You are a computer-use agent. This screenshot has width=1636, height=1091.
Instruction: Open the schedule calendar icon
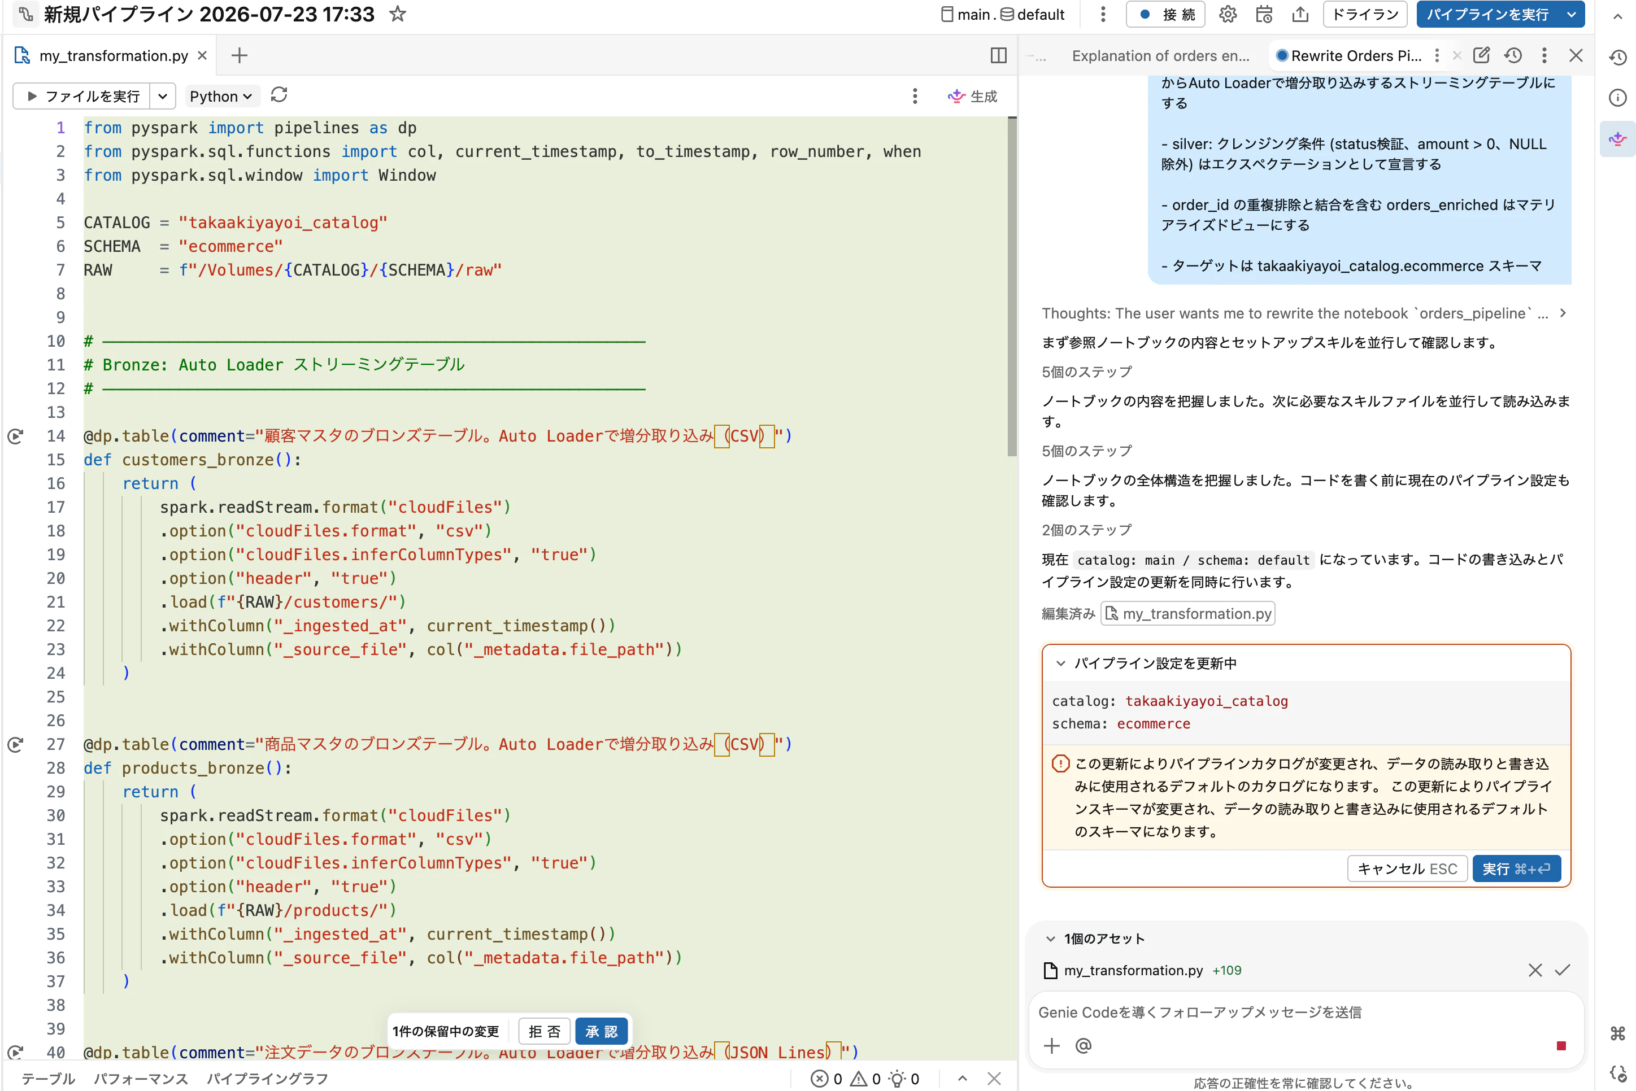coord(1264,14)
